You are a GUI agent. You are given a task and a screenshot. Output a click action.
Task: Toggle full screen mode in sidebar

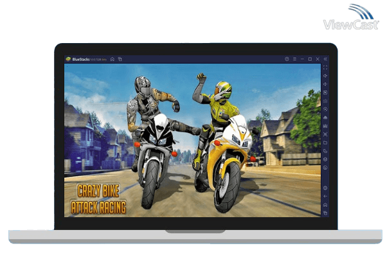[x=325, y=67]
